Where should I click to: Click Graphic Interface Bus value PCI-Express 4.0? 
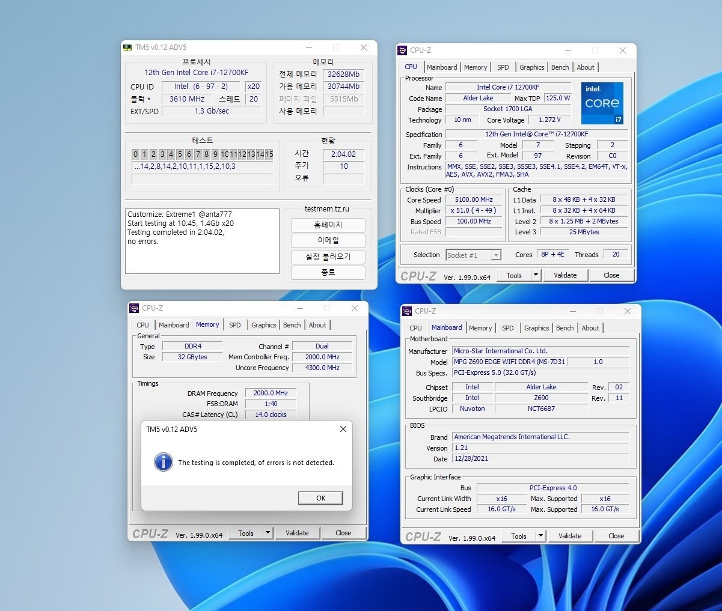tap(553, 488)
